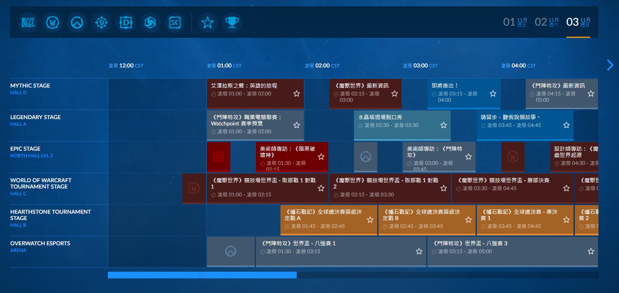Star the arena match 敗部戰 1 對戰 1
The width and height of the screenshot is (619, 293).
321,188
